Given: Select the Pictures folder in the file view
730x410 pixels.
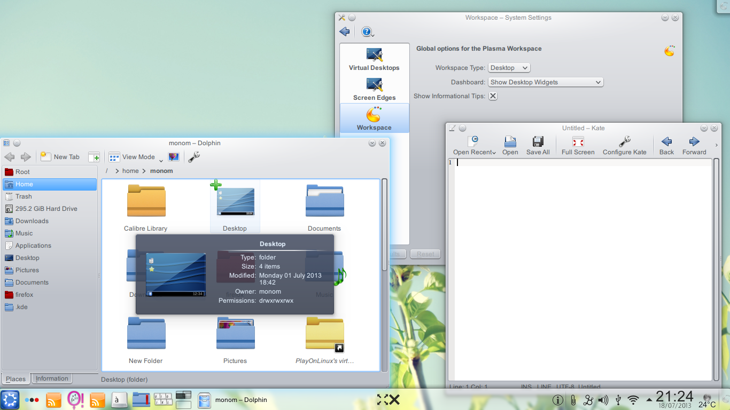Looking at the screenshot, I should (235, 340).
